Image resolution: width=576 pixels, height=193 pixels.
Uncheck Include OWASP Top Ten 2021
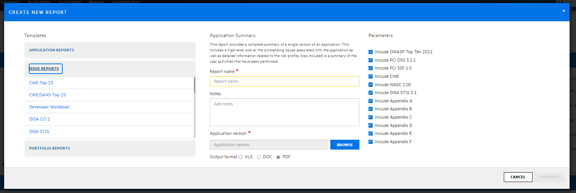click(x=371, y=52)
